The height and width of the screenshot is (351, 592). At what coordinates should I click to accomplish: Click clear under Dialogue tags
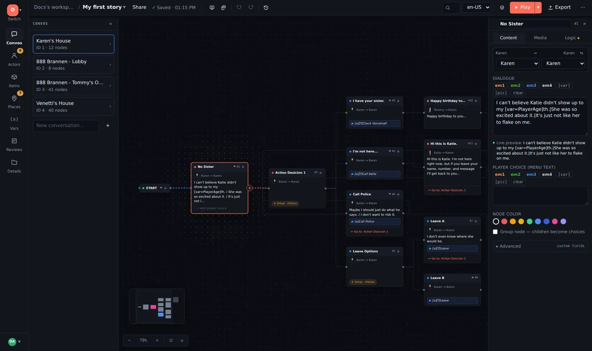point(518,93)
